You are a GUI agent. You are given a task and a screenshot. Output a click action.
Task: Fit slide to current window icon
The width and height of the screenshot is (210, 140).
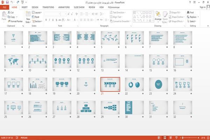click(208, 138)
